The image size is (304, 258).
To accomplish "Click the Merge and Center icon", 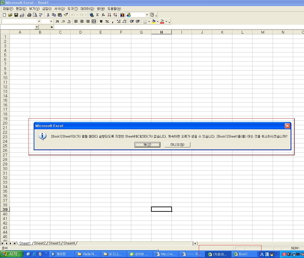I will tap(94, 21).
